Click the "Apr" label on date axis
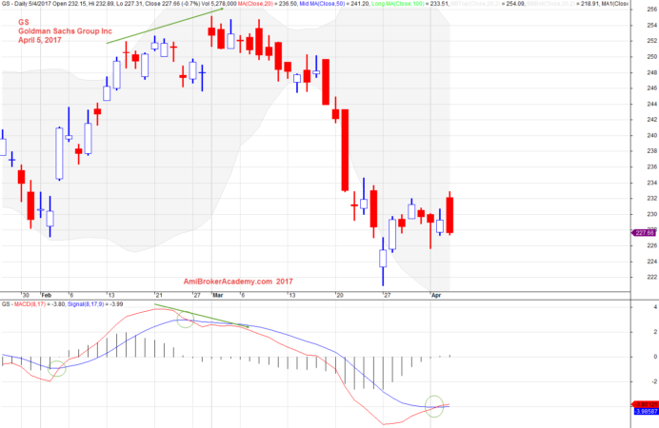The width and height of the screenshot is (659, 428). (436, 295)
